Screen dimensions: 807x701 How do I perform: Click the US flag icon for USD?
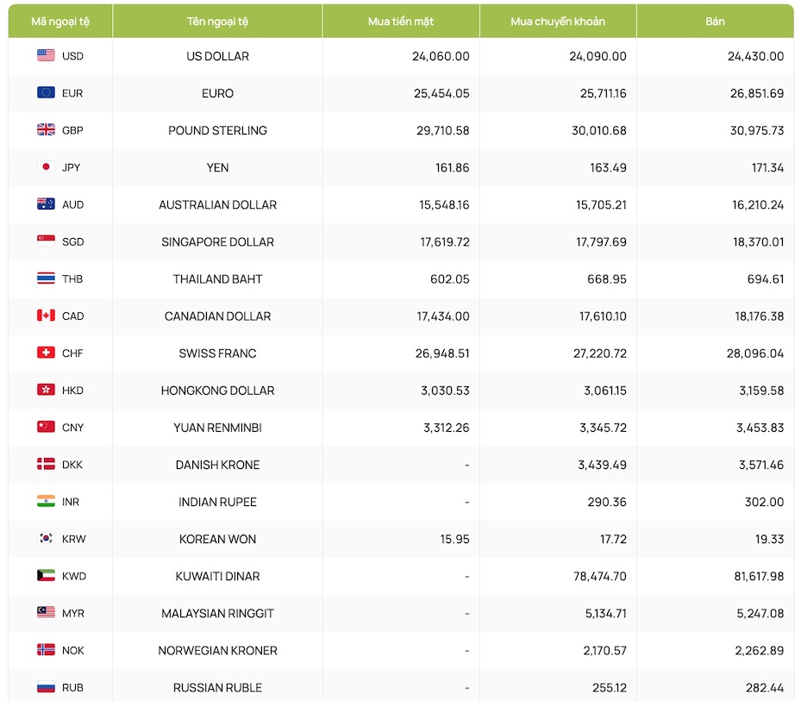point(46,56)
